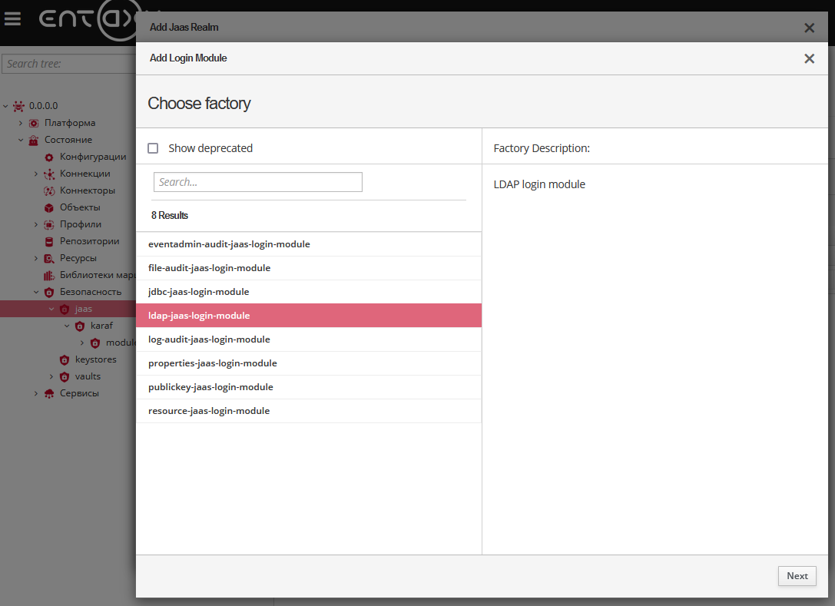The height and width of the screenshot is (606, 835).
Task: Click the Search field in the factory dialog
Action: (x=257, y=182)
